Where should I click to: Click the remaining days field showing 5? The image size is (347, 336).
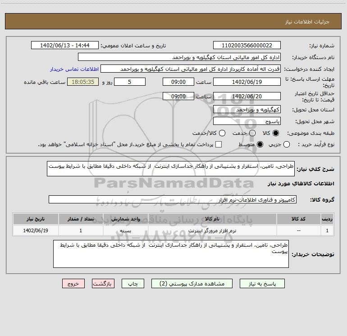(x=130, y=82)
